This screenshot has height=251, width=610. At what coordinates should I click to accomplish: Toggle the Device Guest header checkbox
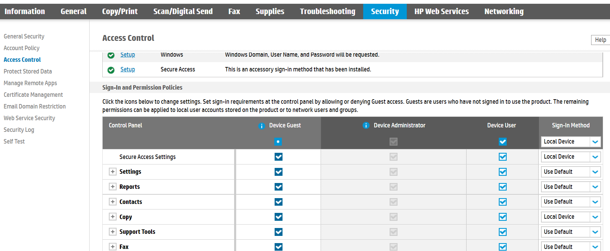[278, 141]
